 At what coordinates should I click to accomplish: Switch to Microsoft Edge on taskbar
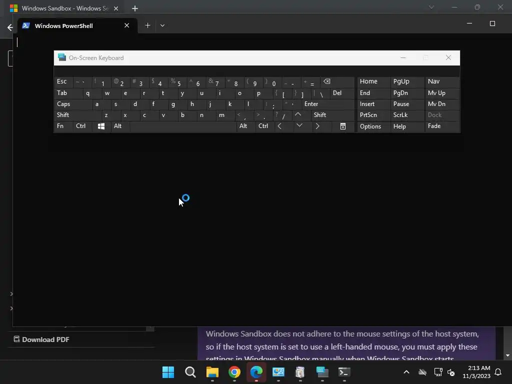coord(256,372)
